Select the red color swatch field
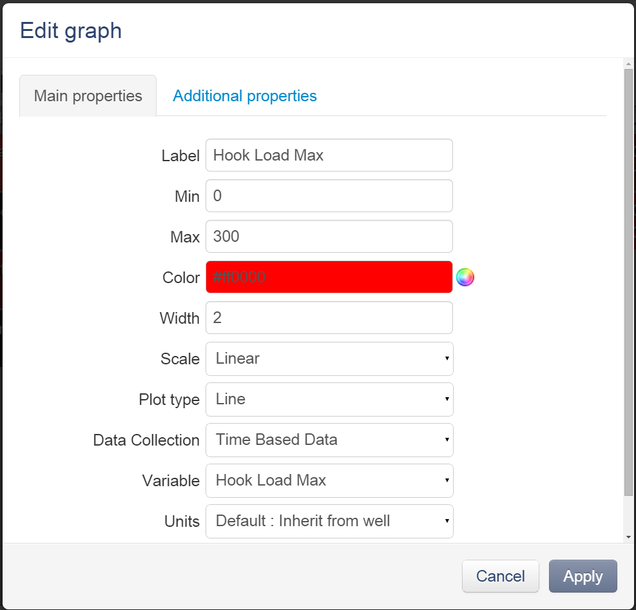Screen dimensions: 636x610 pyautogui.click(x=329, y=277)
